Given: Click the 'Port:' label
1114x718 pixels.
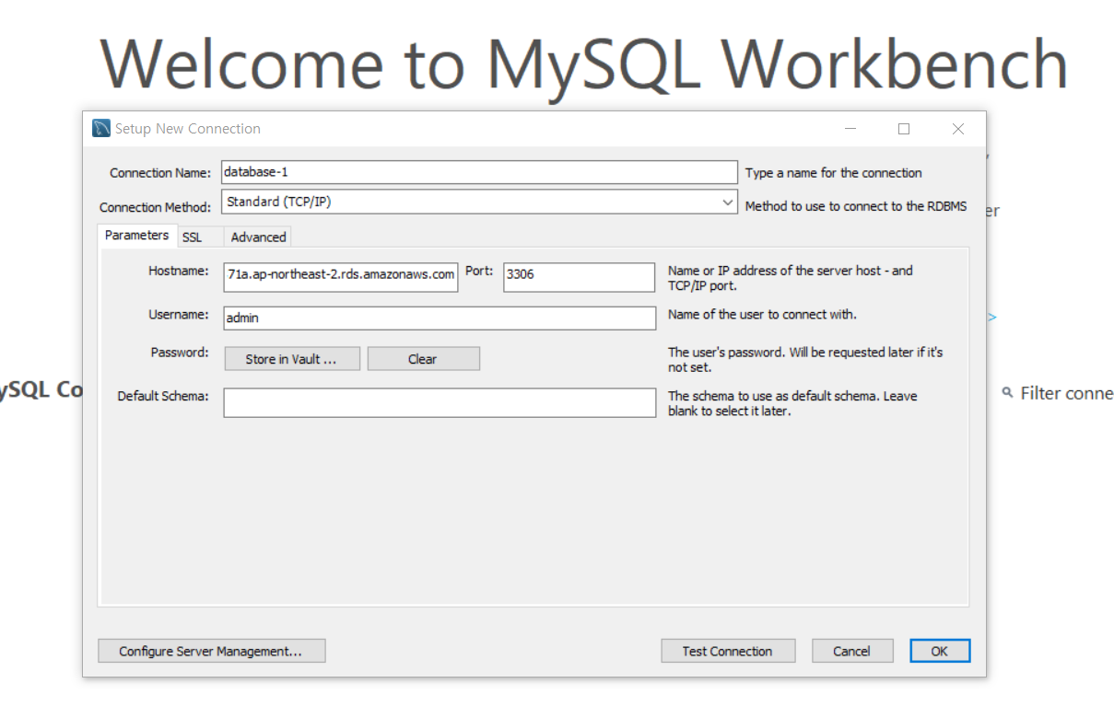Looking at the screenshot, I should pyautogui.click(x=479, y=271).
